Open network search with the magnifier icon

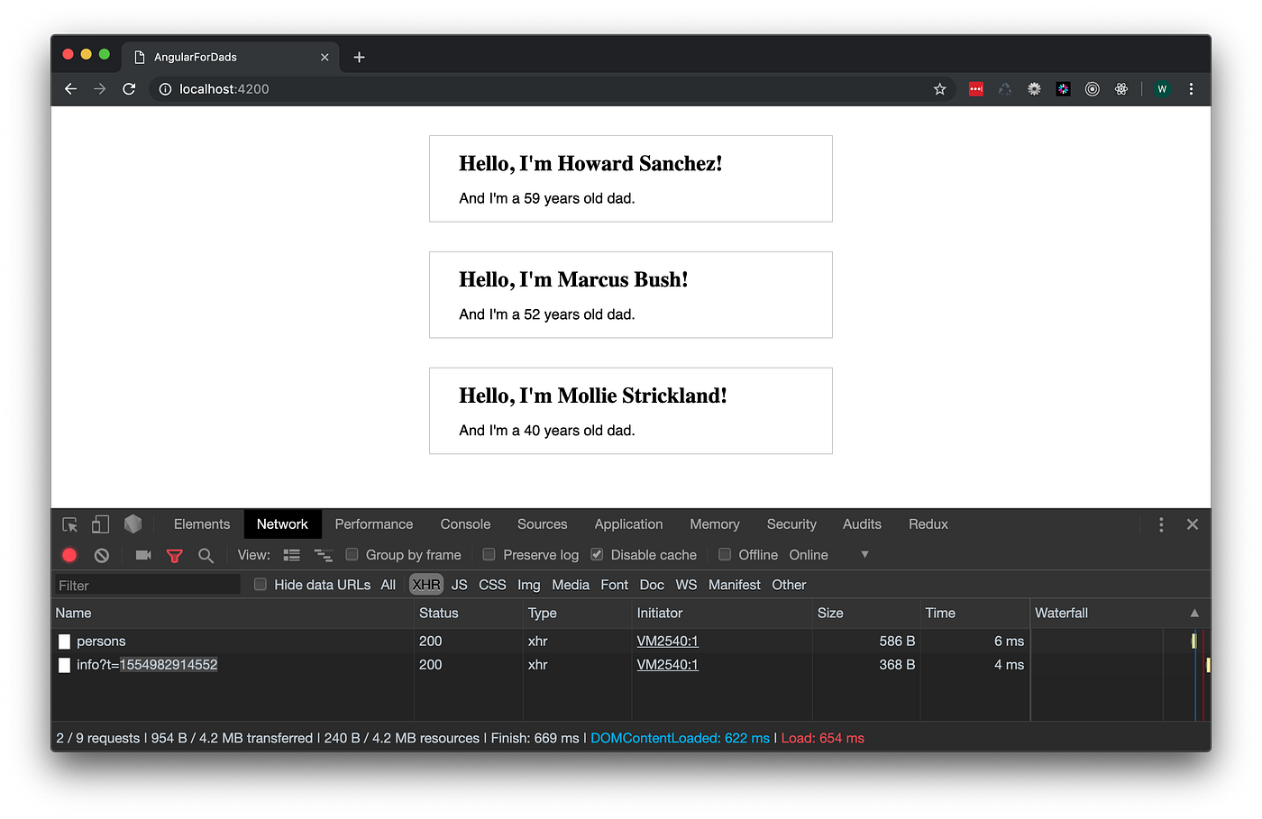tap(206, 555)
